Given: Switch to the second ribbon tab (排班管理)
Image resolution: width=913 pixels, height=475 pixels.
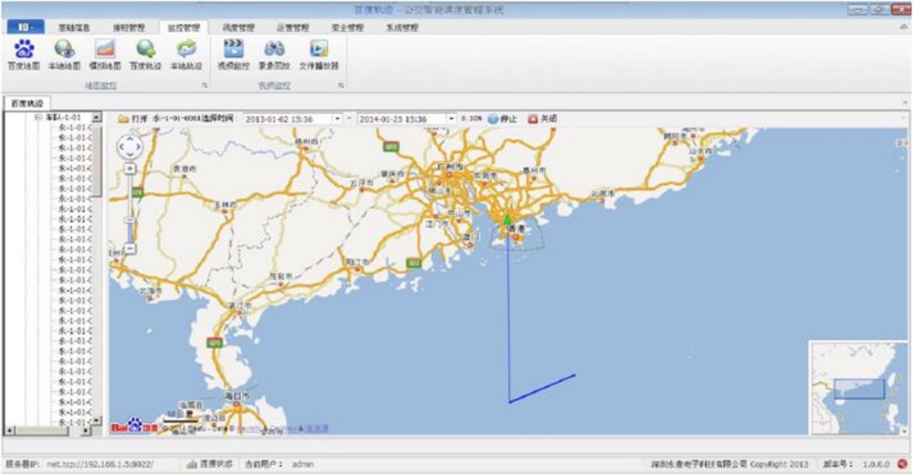Looking at the screenshot, I should tap(129, 28).
